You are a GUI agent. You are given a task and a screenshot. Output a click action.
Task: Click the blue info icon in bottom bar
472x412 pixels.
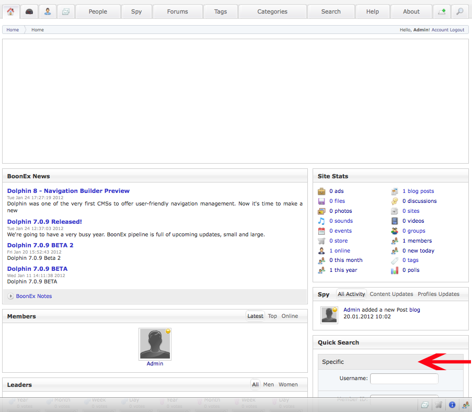click(452, 405)
